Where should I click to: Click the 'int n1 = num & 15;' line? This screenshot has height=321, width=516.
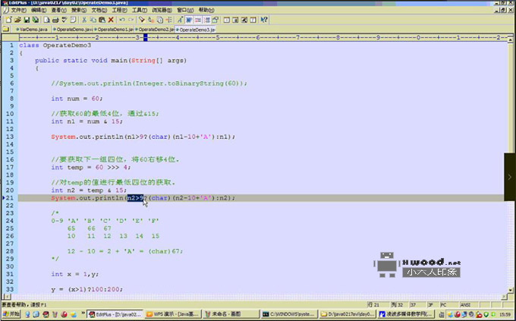tap(87, 121)
